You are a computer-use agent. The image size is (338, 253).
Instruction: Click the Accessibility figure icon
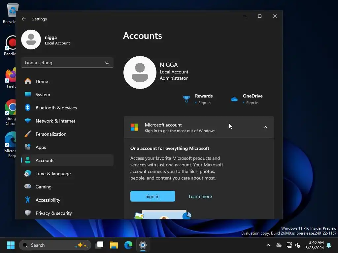tap(28, 200)
